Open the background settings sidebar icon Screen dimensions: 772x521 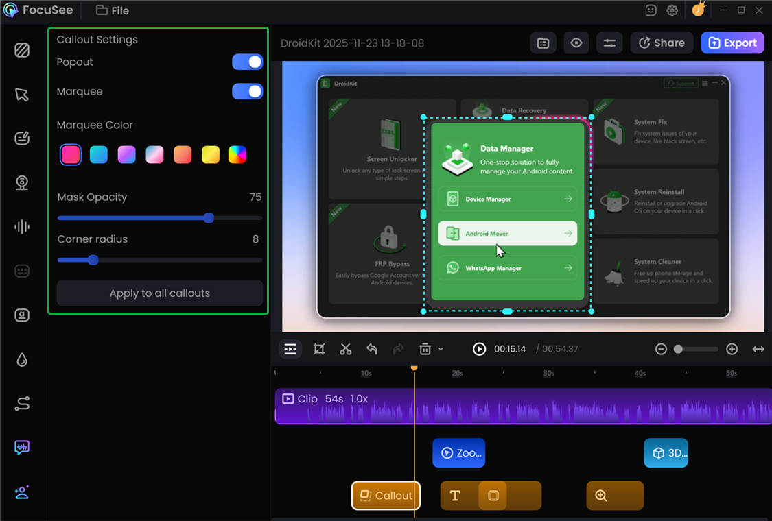[22, 50]
